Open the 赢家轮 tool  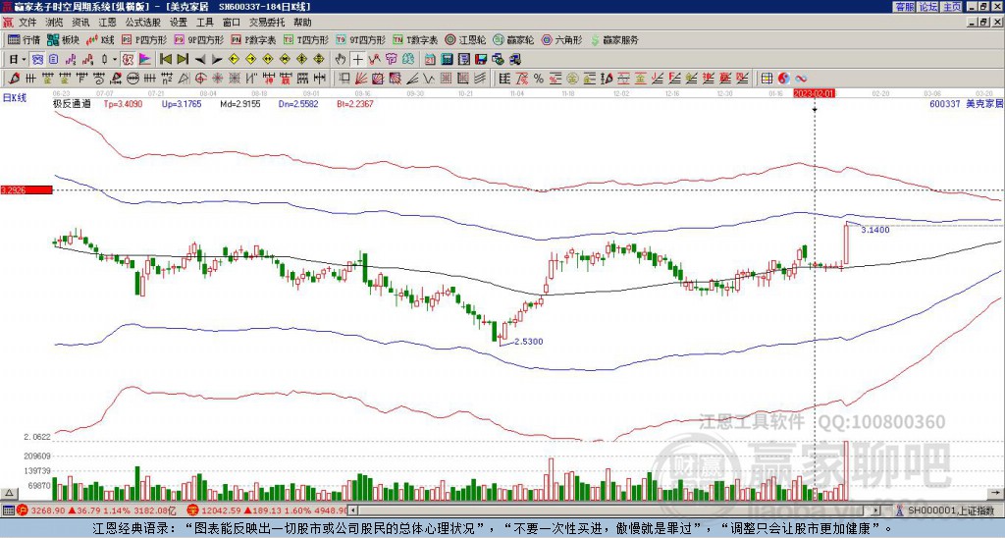(513, 39)
